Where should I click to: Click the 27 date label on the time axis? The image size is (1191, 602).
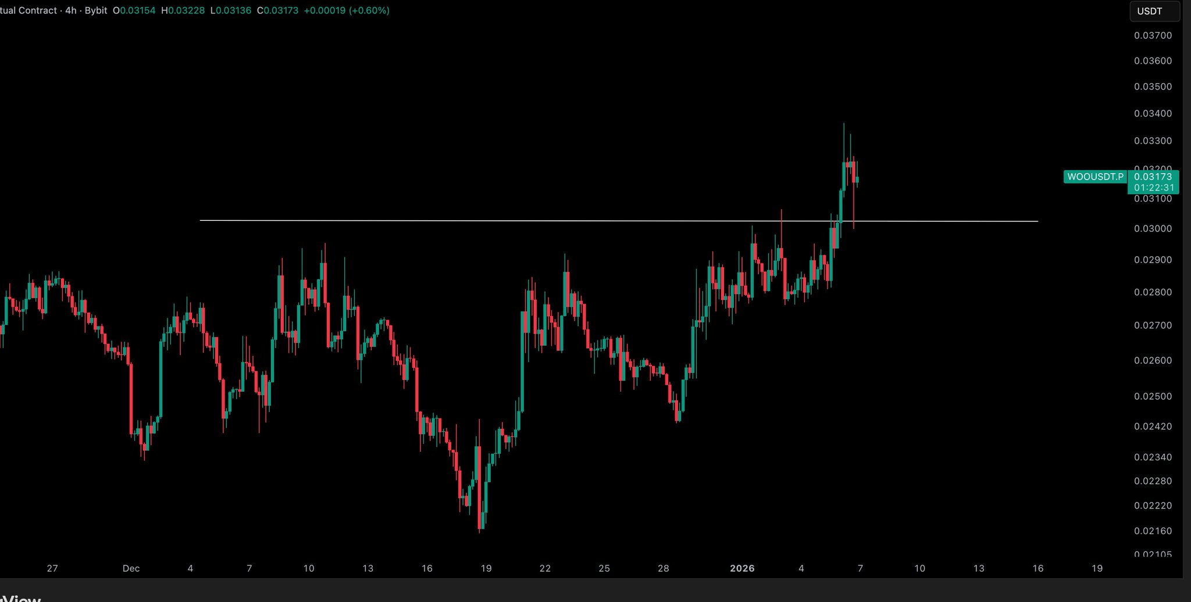(52, 568)
